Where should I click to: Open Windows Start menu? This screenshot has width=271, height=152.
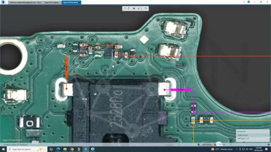(x=3, y=149)
